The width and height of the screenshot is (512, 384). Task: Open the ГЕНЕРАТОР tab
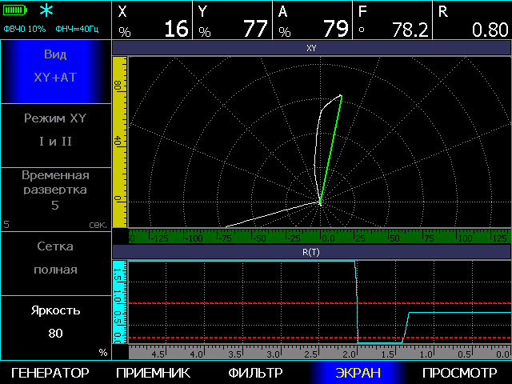tap(50, 373)
